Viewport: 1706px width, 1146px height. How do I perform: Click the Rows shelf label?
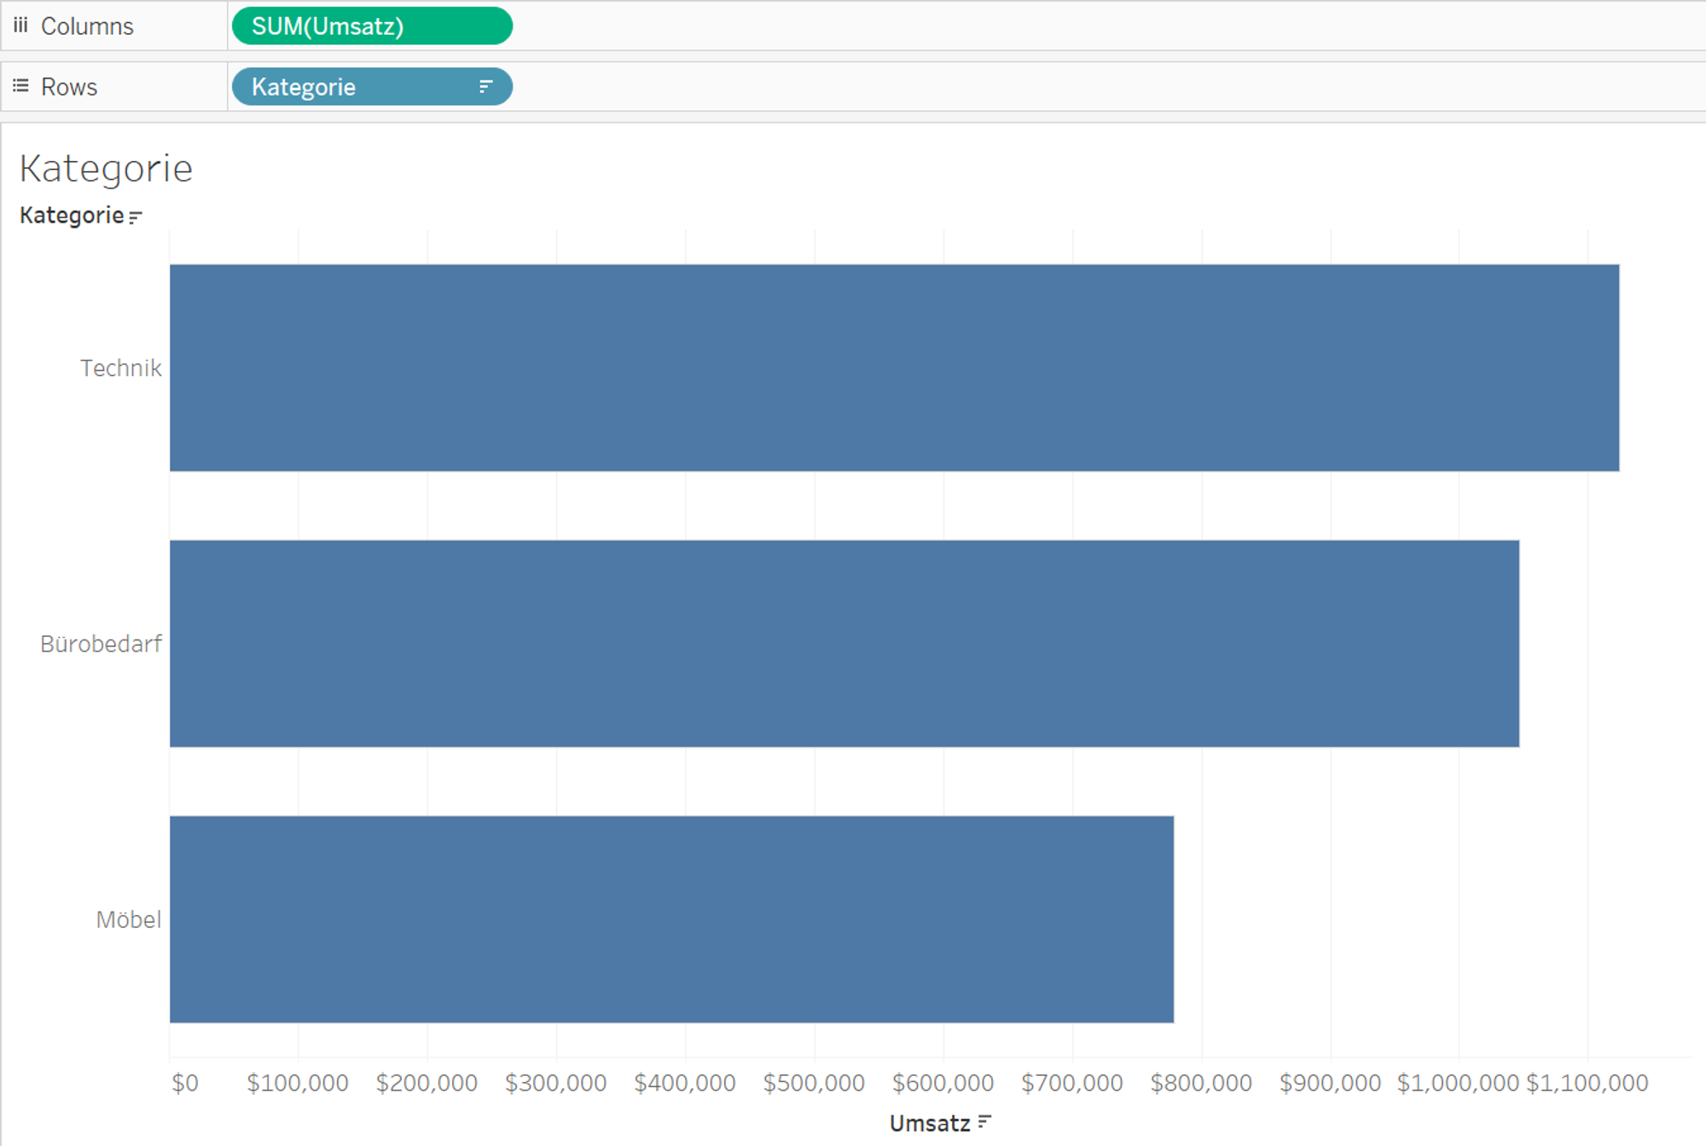pyautogui.click(x=69, y=87)
